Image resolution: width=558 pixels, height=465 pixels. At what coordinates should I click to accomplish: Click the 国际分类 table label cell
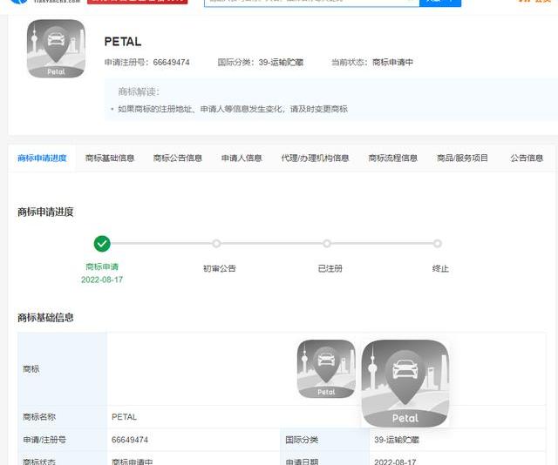coord(325,440)
